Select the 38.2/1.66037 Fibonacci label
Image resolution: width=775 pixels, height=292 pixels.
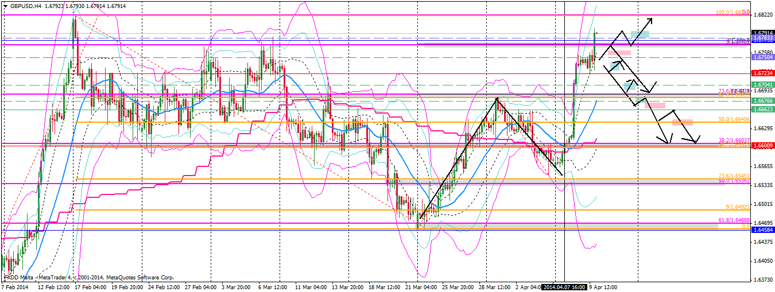tap(734, 141)
